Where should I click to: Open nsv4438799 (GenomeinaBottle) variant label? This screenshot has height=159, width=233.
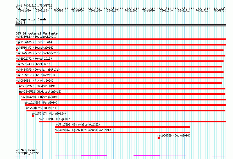38,70
